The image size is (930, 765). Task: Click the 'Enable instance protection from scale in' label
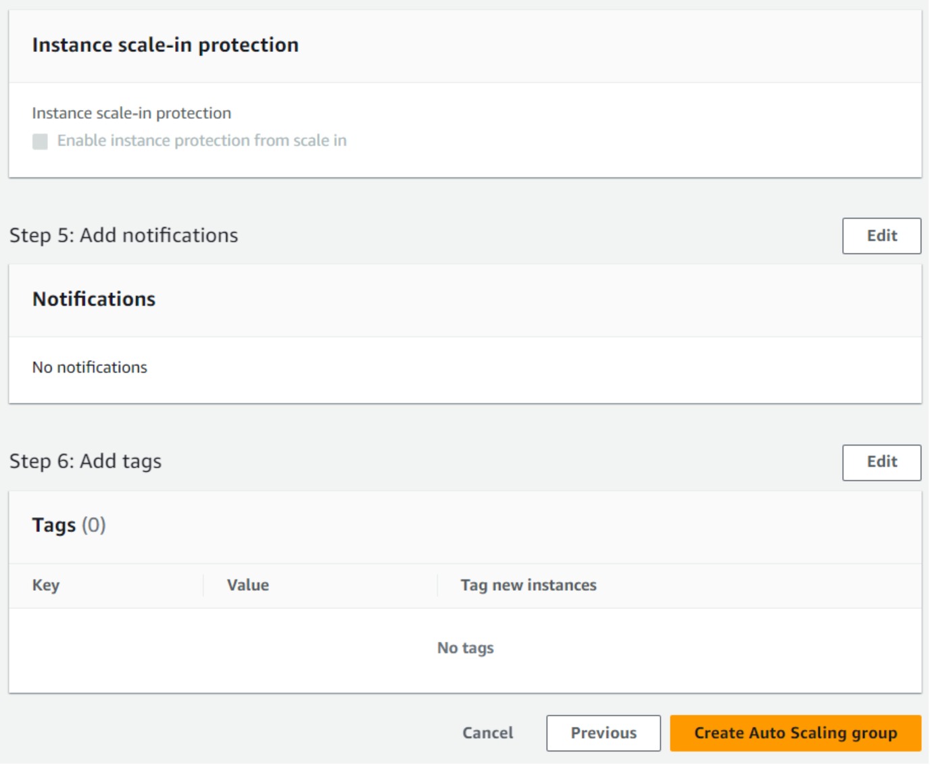pyautogui.click(x=201, y=140)
